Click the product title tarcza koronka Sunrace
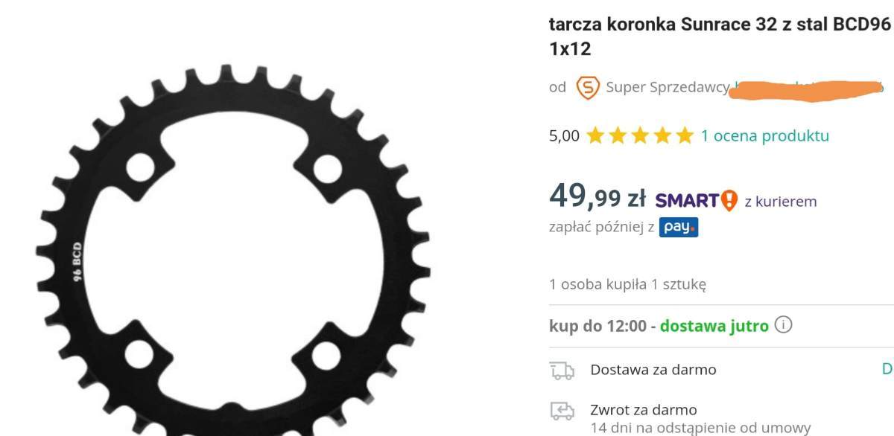This screenshot has width=894, height=436. click(720, 36)
